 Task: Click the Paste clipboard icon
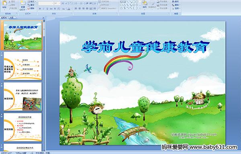click(4, 3)
